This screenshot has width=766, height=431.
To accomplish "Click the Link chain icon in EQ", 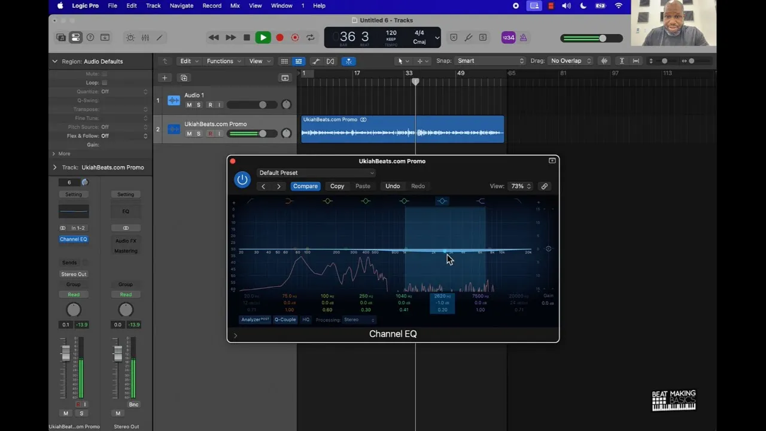I will click(545, 186).
